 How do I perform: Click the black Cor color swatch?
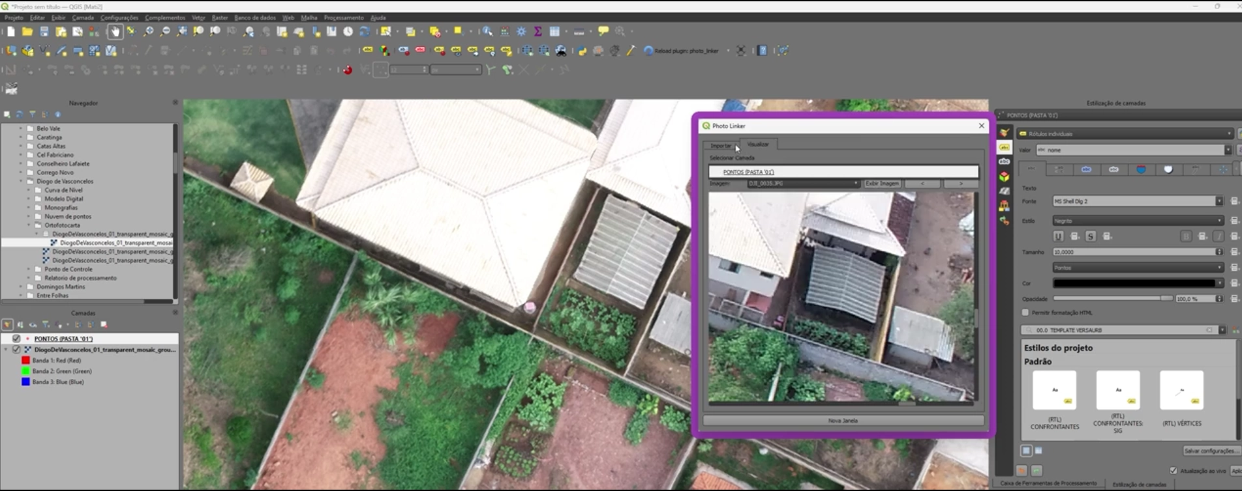pos(1134,283)
